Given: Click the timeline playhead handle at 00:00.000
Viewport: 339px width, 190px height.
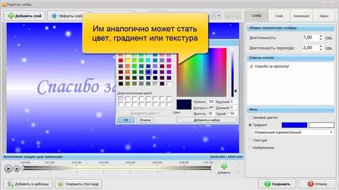Looking at the screenshot, I should [23, 168].
